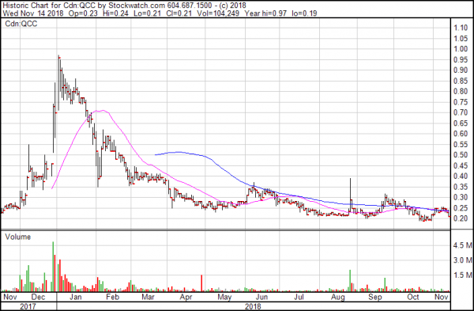This screenshot has height=311, width=474.
Task: Click the Year hi=0.97 header value
Action: (265, 13)
